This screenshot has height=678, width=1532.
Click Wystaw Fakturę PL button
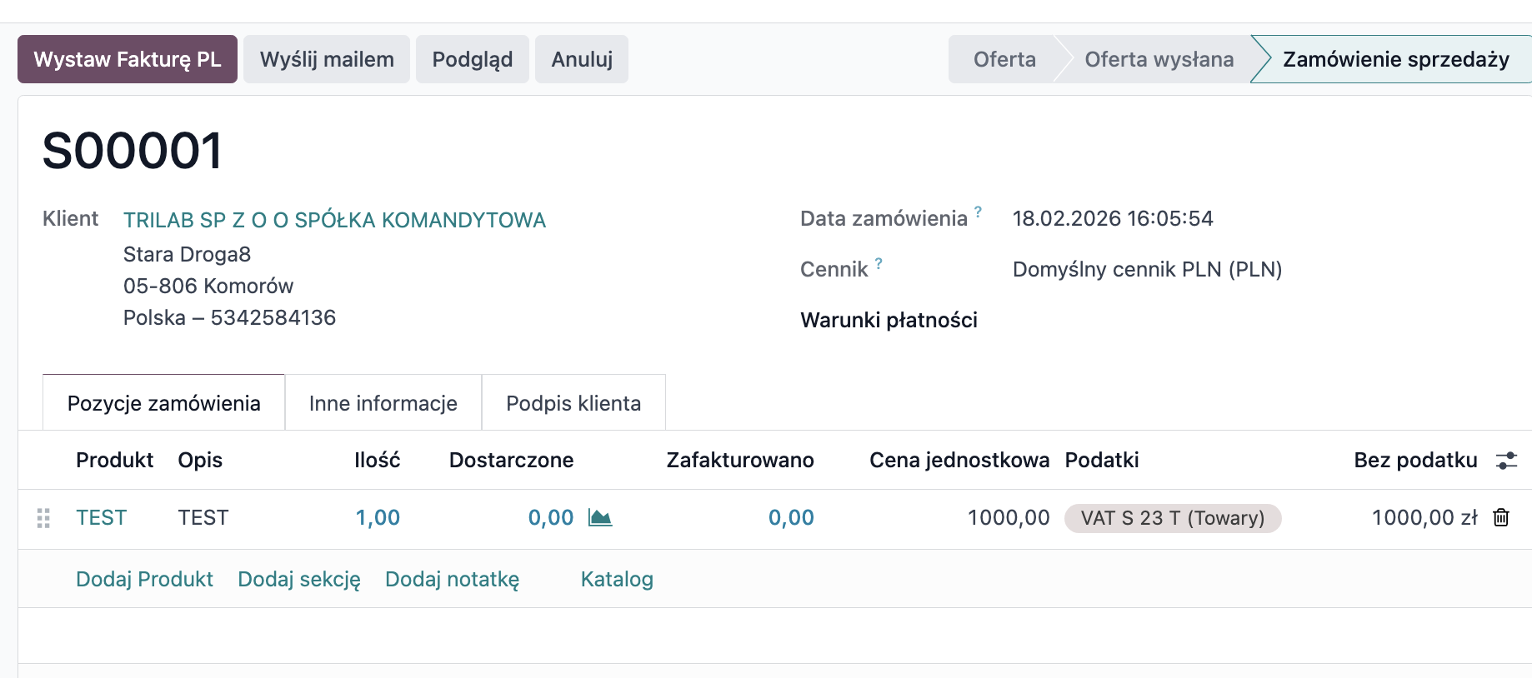(128, 59)
